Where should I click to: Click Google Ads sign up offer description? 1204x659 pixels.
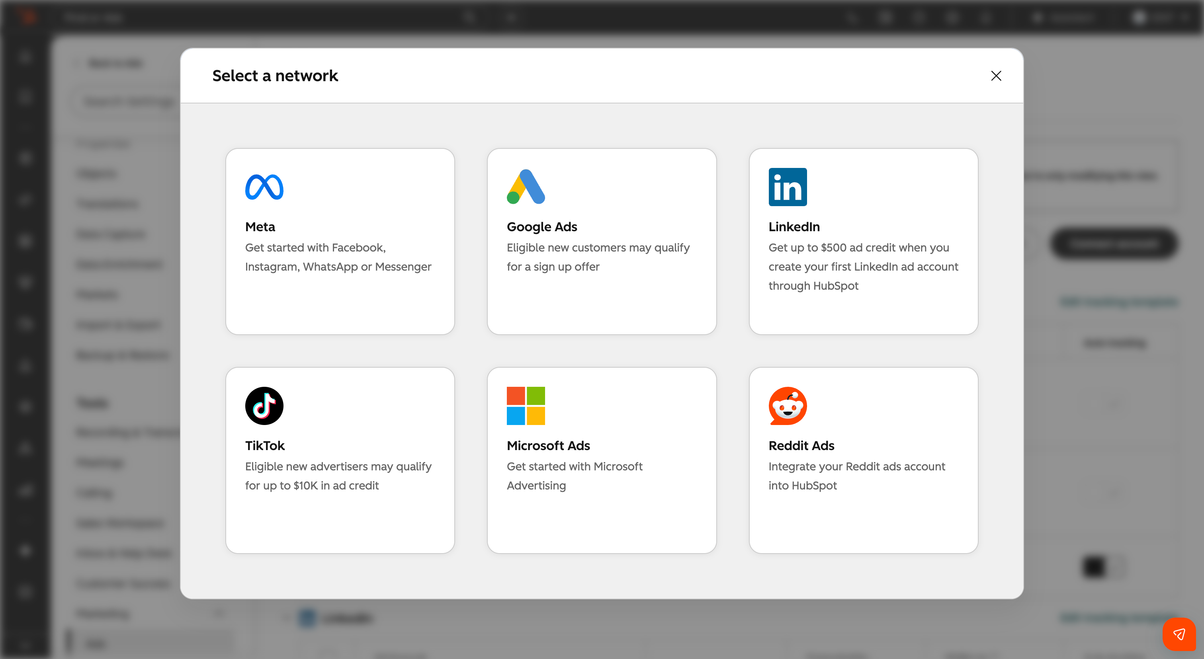click(x=598, y=257)
